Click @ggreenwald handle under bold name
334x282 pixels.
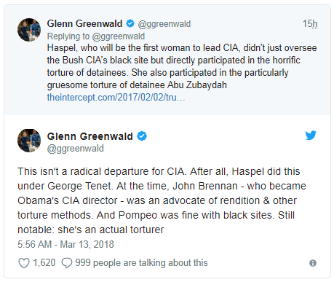pos(76,149)
